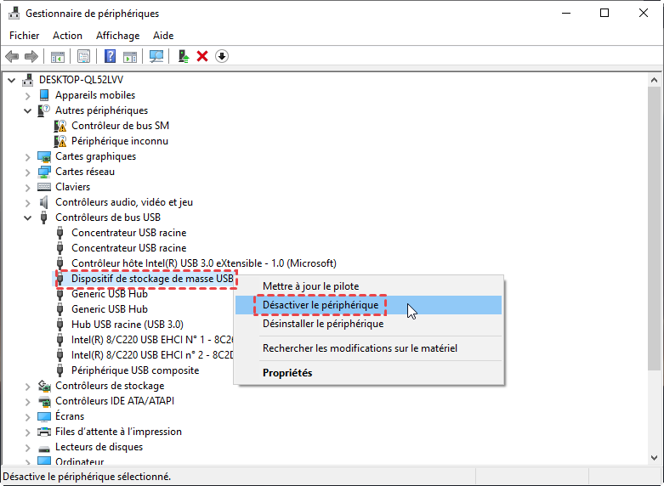Choose Mettre à jour le pilote
The height and width of the screenshot is (486, 664).
(369, 286)
